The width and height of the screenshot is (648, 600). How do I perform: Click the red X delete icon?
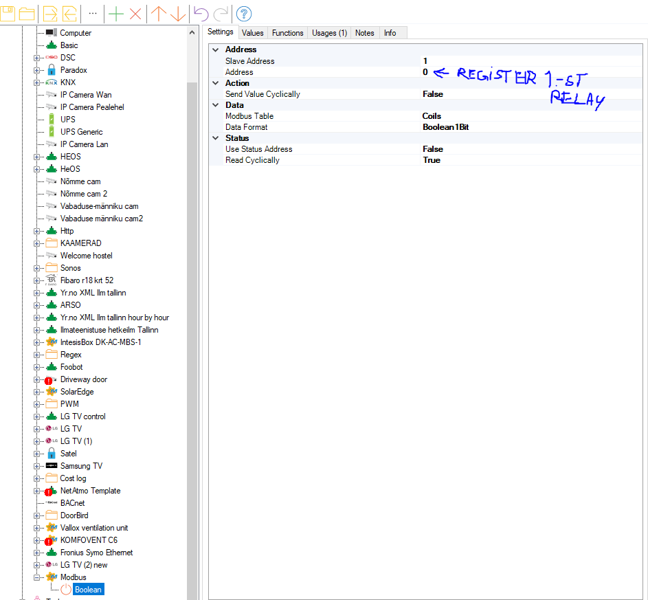pyautogui.click(x=135, y=13)
